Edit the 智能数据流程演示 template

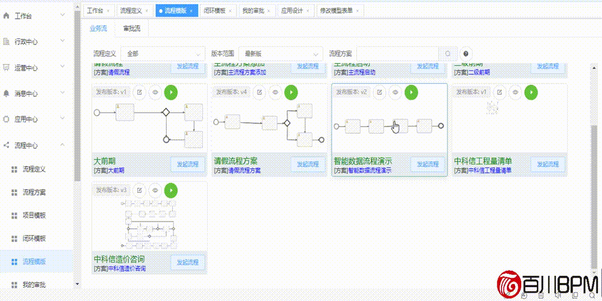pyautogui.click(x=380, y=92)
